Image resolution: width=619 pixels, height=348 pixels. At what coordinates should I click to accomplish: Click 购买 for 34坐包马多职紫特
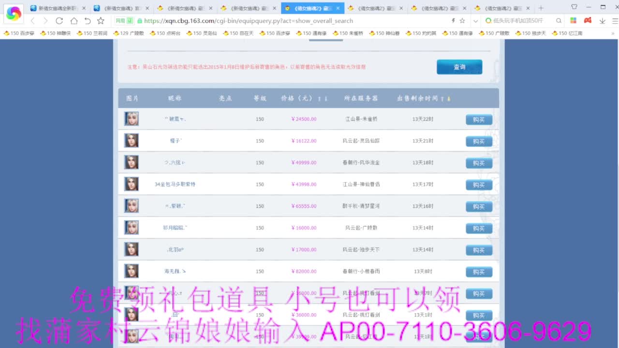coord(479,185)
